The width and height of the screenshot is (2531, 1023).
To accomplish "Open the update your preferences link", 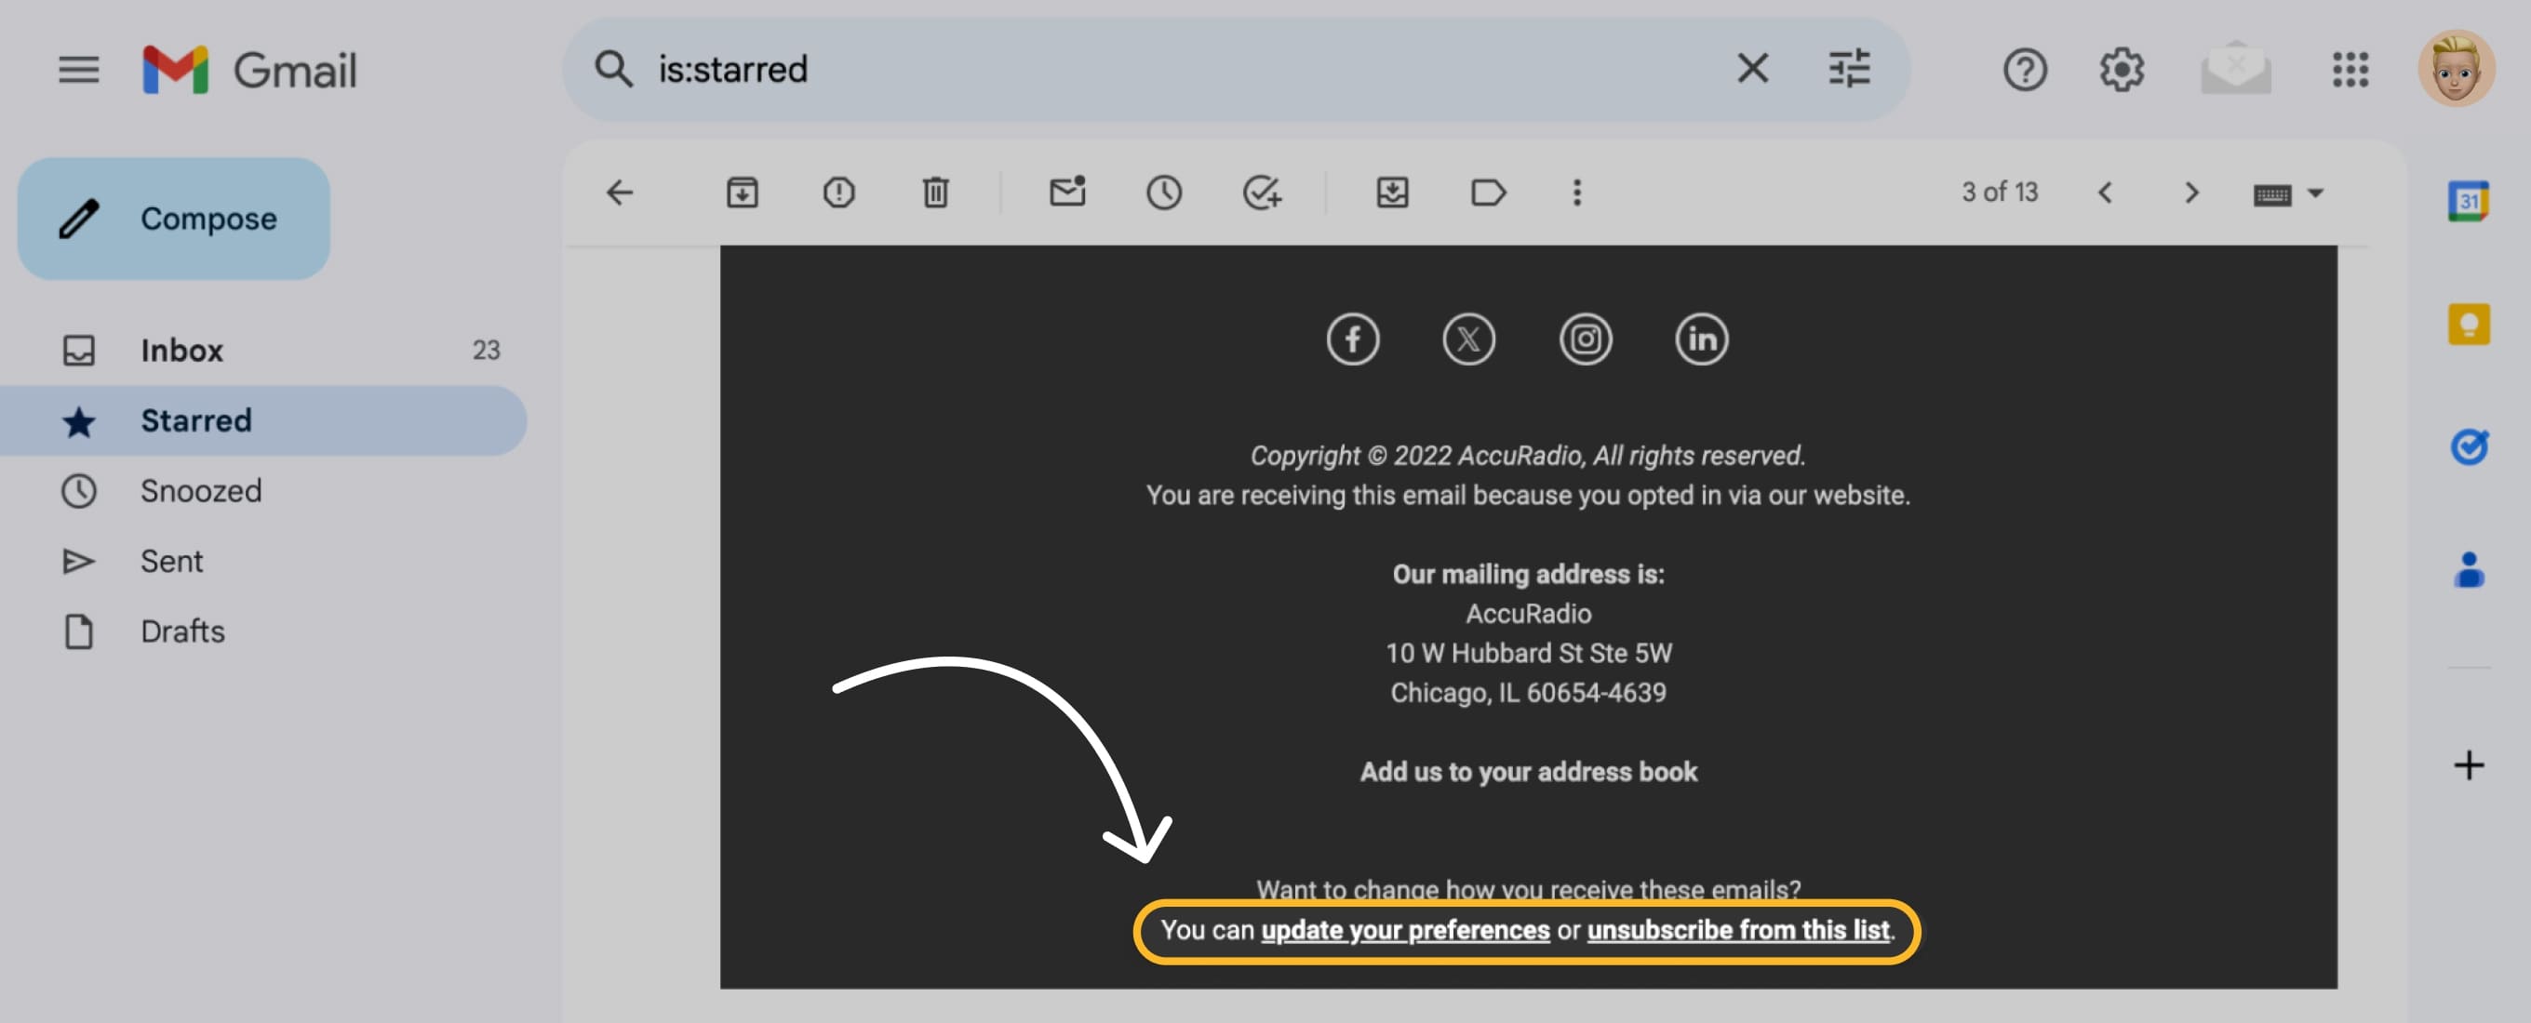I will coord(1404,930).
